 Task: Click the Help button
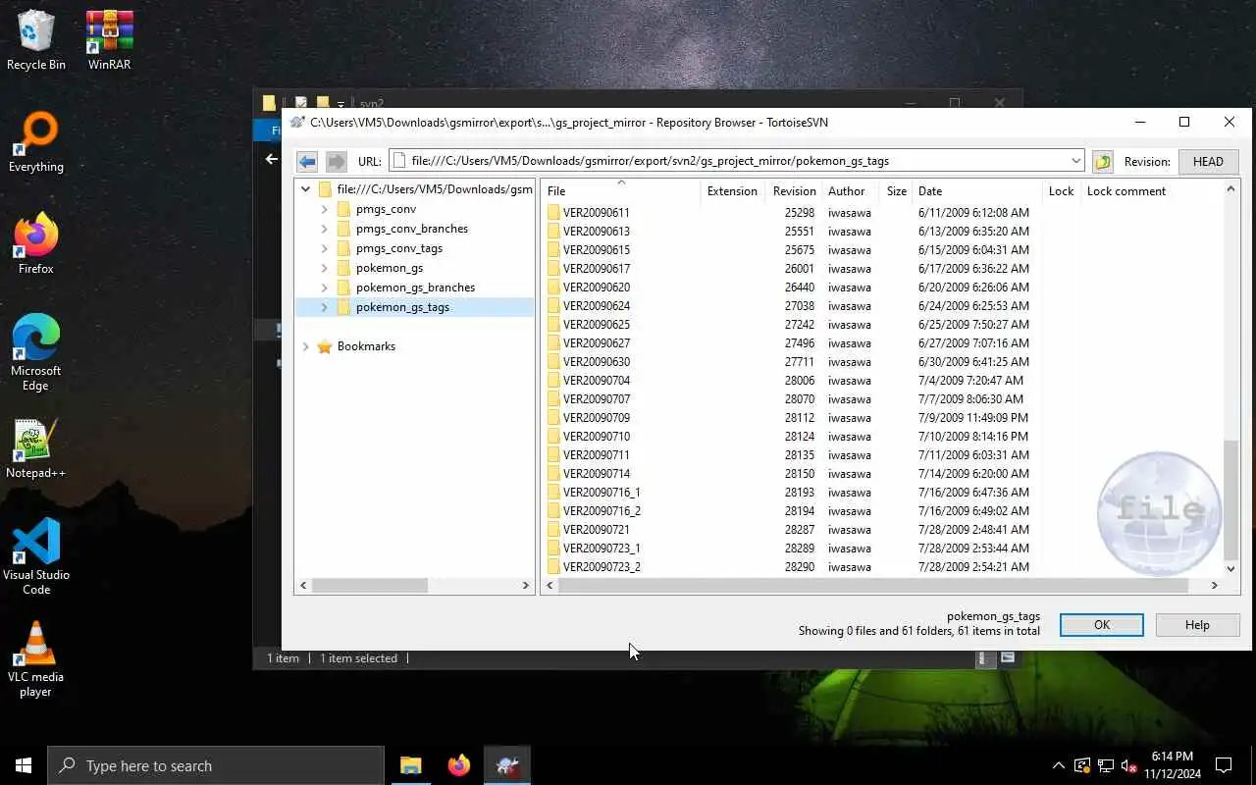click(x=1197, y=625)
